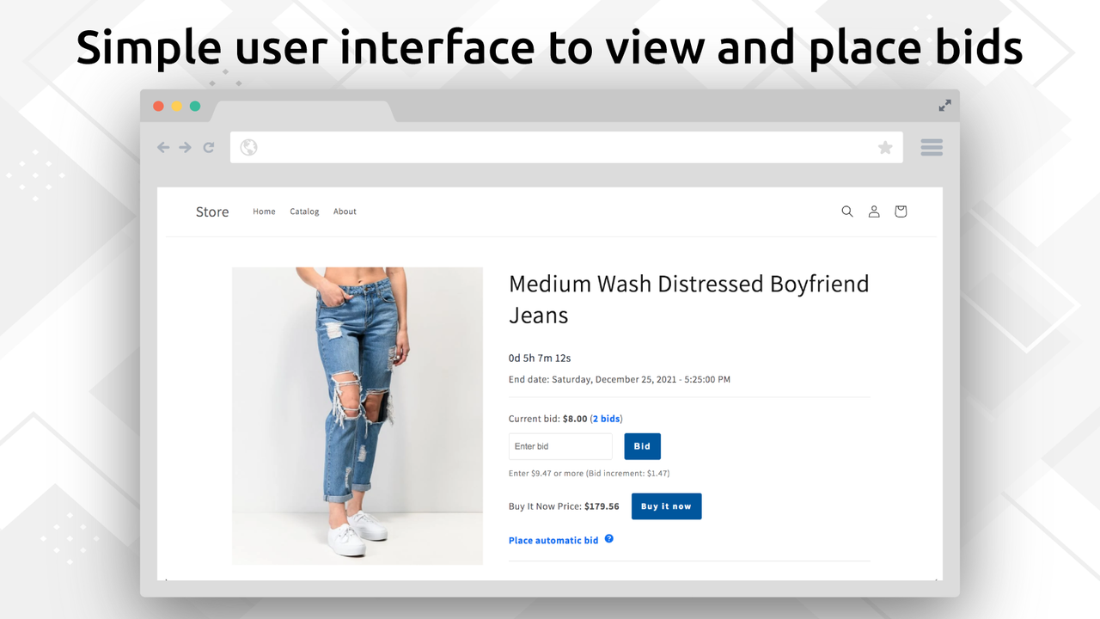Open the account login icon

pos(874,211)
